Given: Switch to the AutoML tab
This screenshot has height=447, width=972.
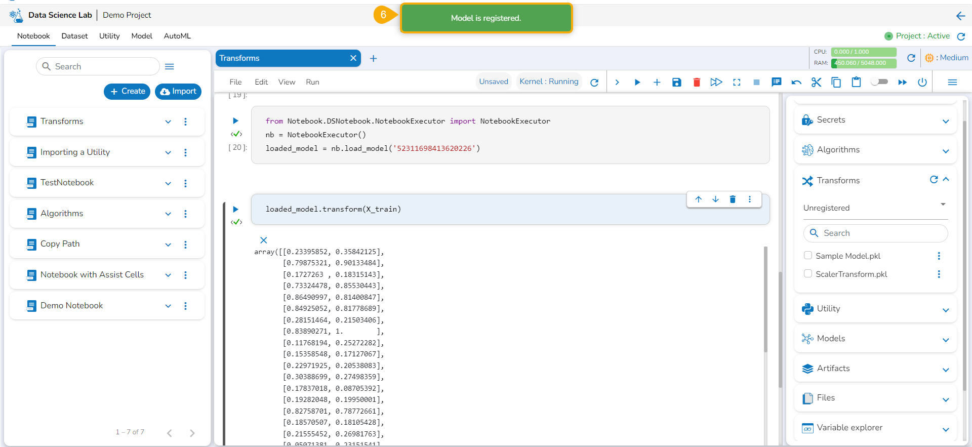Looking at the screenshot, I should (177, 36).
